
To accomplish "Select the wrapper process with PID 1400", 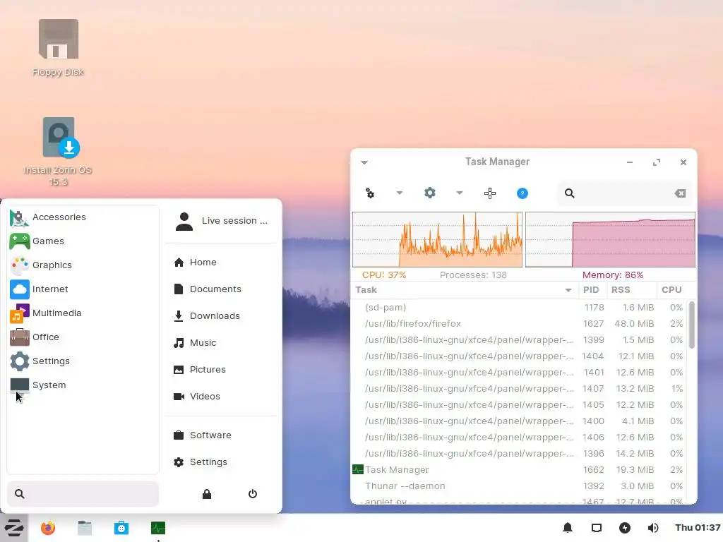I will click(x=519, y=421).
